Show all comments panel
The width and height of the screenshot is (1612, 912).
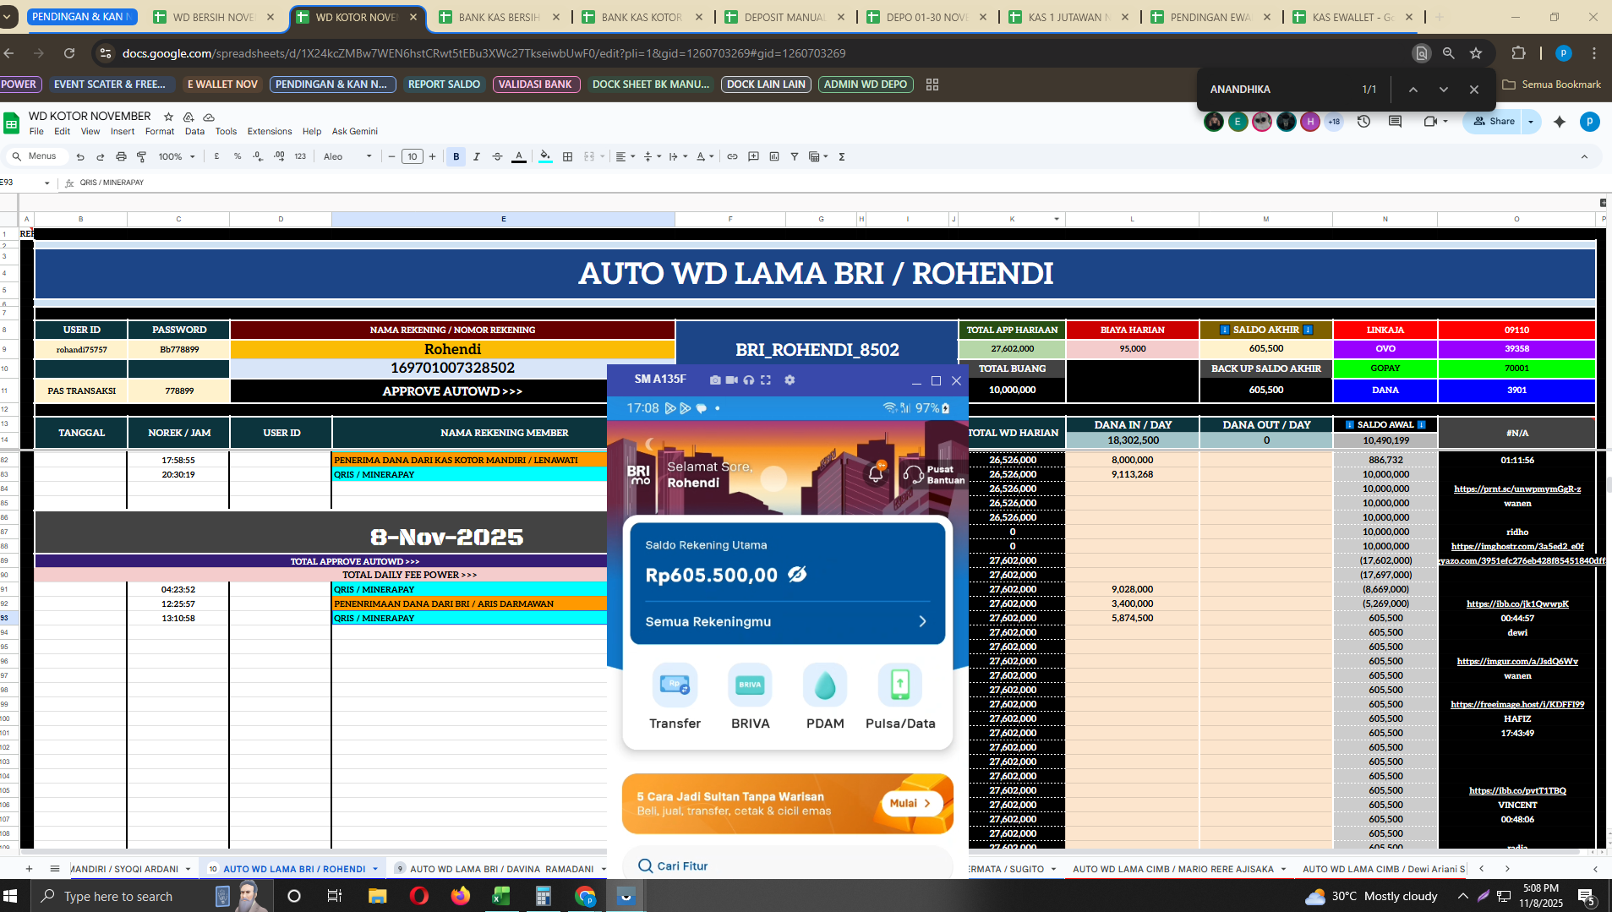coord(1395,122)
